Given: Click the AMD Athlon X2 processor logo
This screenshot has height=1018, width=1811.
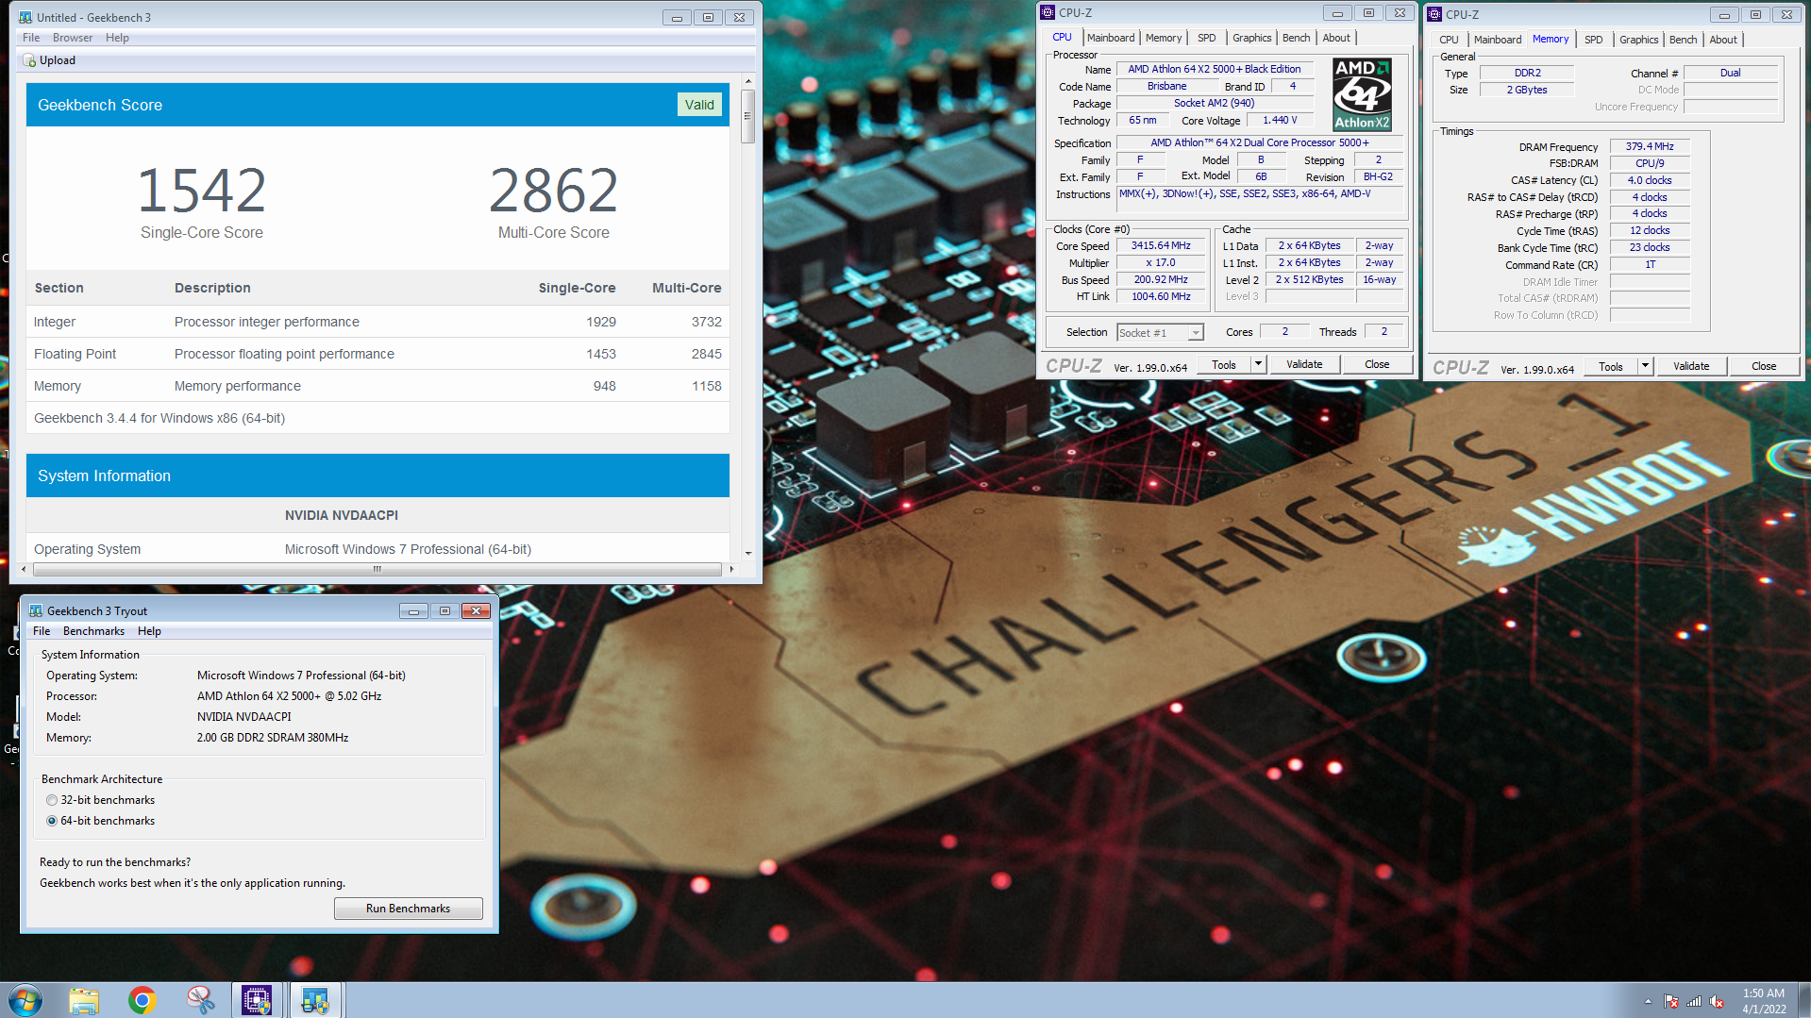Looking at the screenshot, I should point(1362,94).
